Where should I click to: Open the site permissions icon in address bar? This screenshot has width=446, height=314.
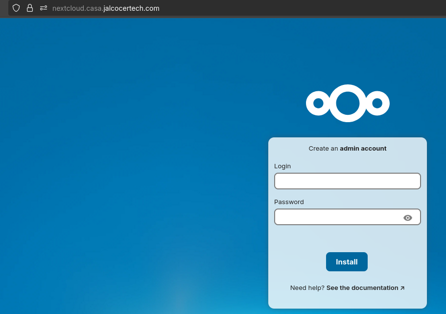(44, 8)
